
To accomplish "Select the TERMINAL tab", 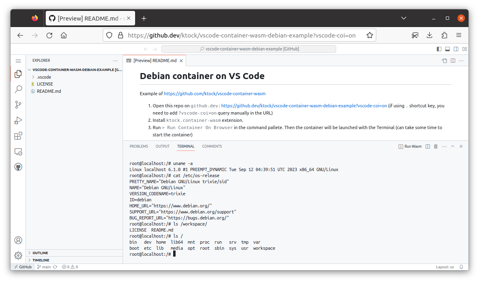I will [186, 146].
